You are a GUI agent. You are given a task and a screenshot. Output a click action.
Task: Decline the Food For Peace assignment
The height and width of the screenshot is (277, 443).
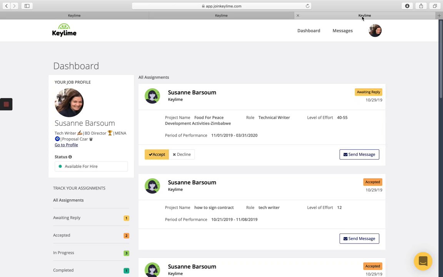[182, 154]
